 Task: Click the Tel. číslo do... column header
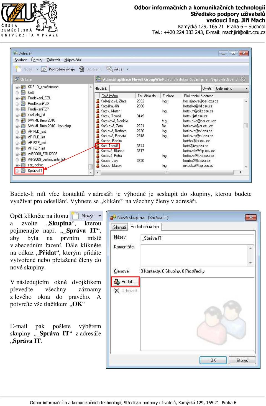149,96
